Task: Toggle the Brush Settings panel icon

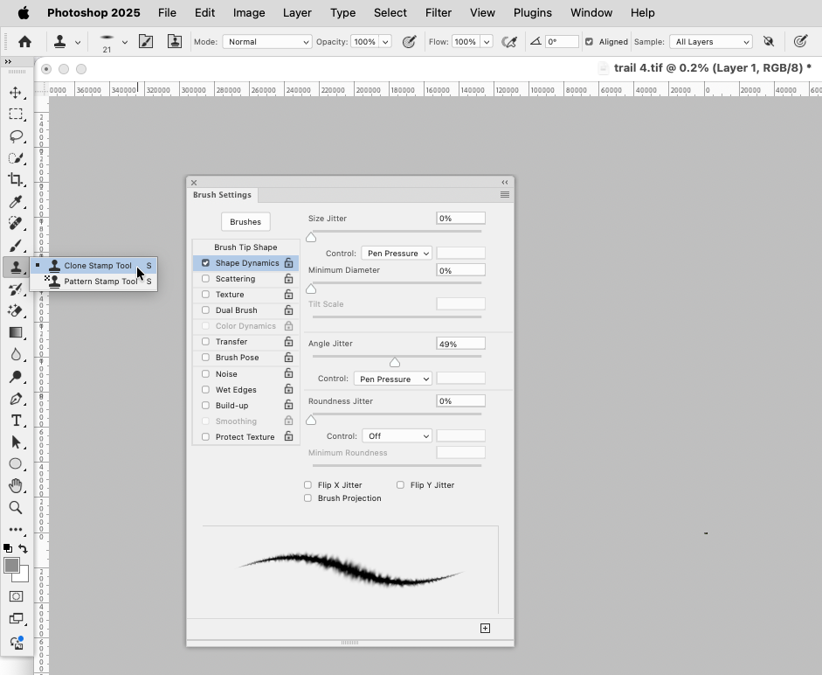Action: click(x=146, y=41)
